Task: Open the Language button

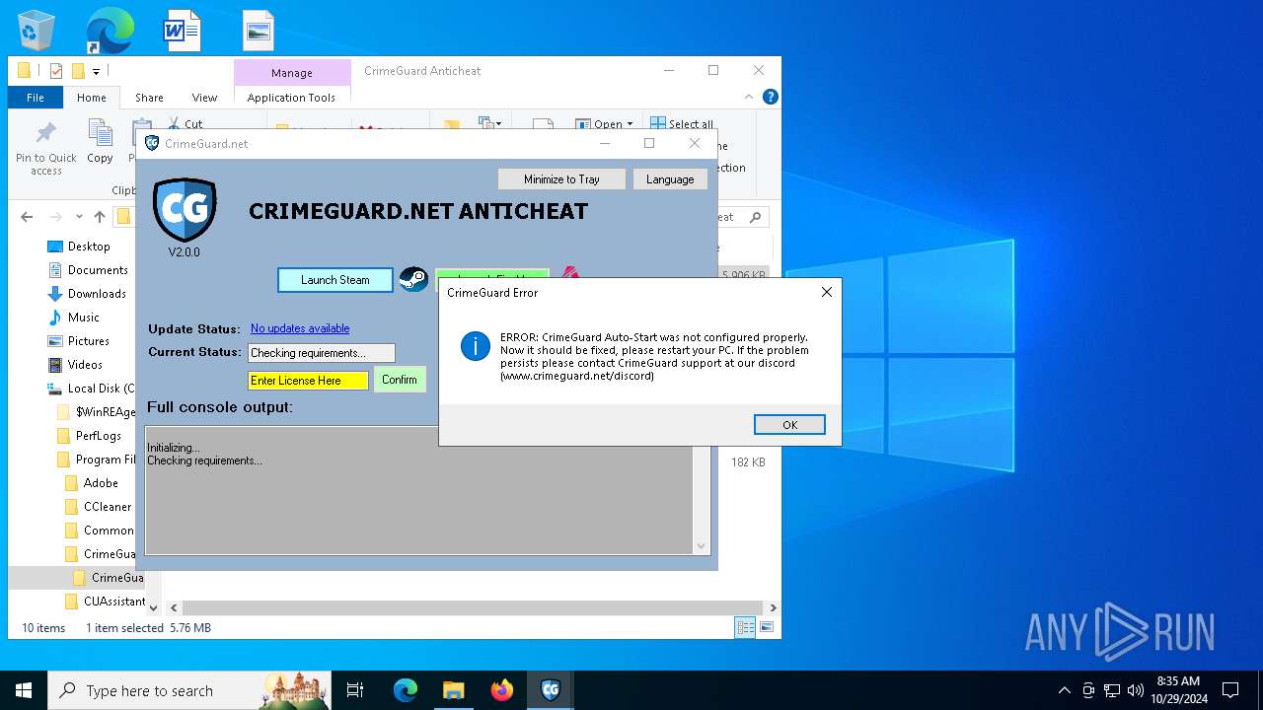Action: point(670,179)
